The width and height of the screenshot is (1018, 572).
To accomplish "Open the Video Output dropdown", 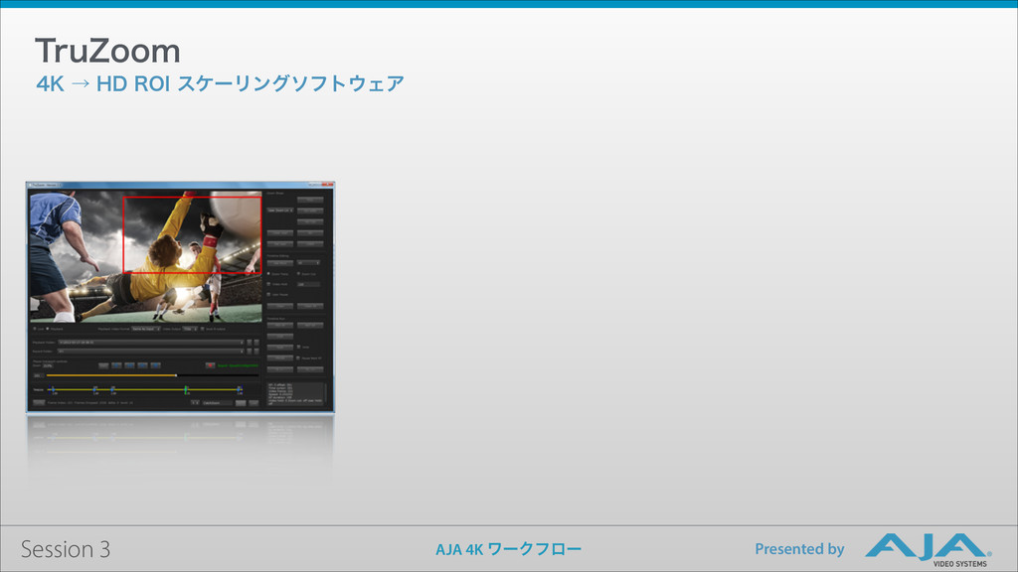I will (x=190, y=329).
